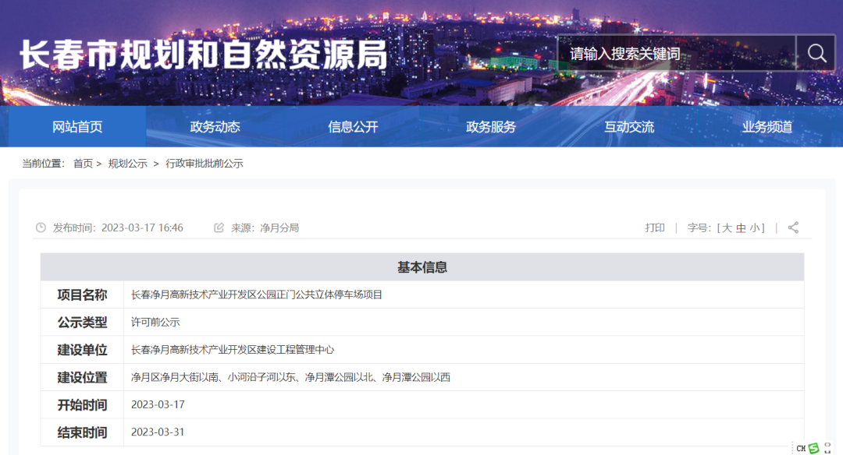Click the clock icon beside 发布时间

pos(41,227)
